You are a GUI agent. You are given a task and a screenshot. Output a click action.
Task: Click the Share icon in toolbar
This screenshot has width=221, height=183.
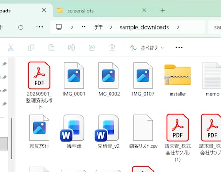(x=92, y=48)
